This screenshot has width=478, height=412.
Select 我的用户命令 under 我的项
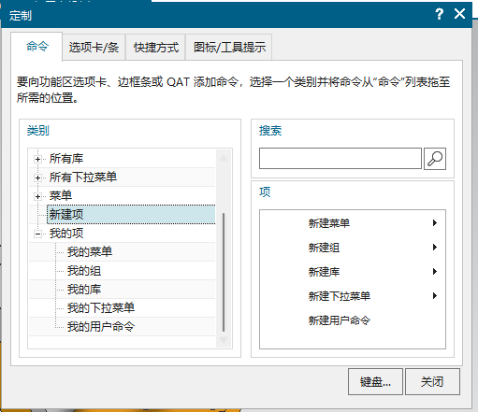tap(101, 327)
